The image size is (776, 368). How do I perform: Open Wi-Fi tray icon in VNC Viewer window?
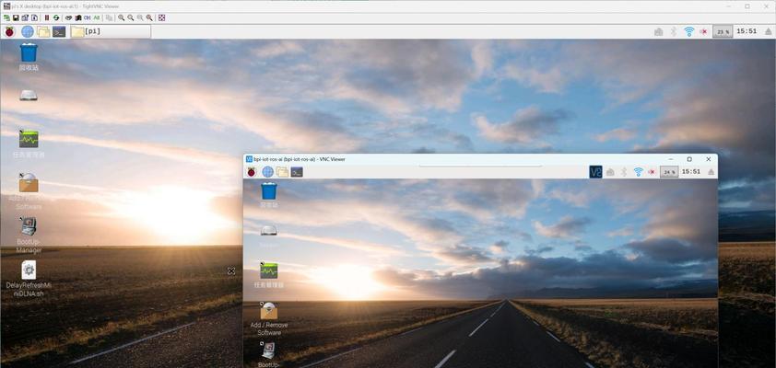tap(639, 172)
